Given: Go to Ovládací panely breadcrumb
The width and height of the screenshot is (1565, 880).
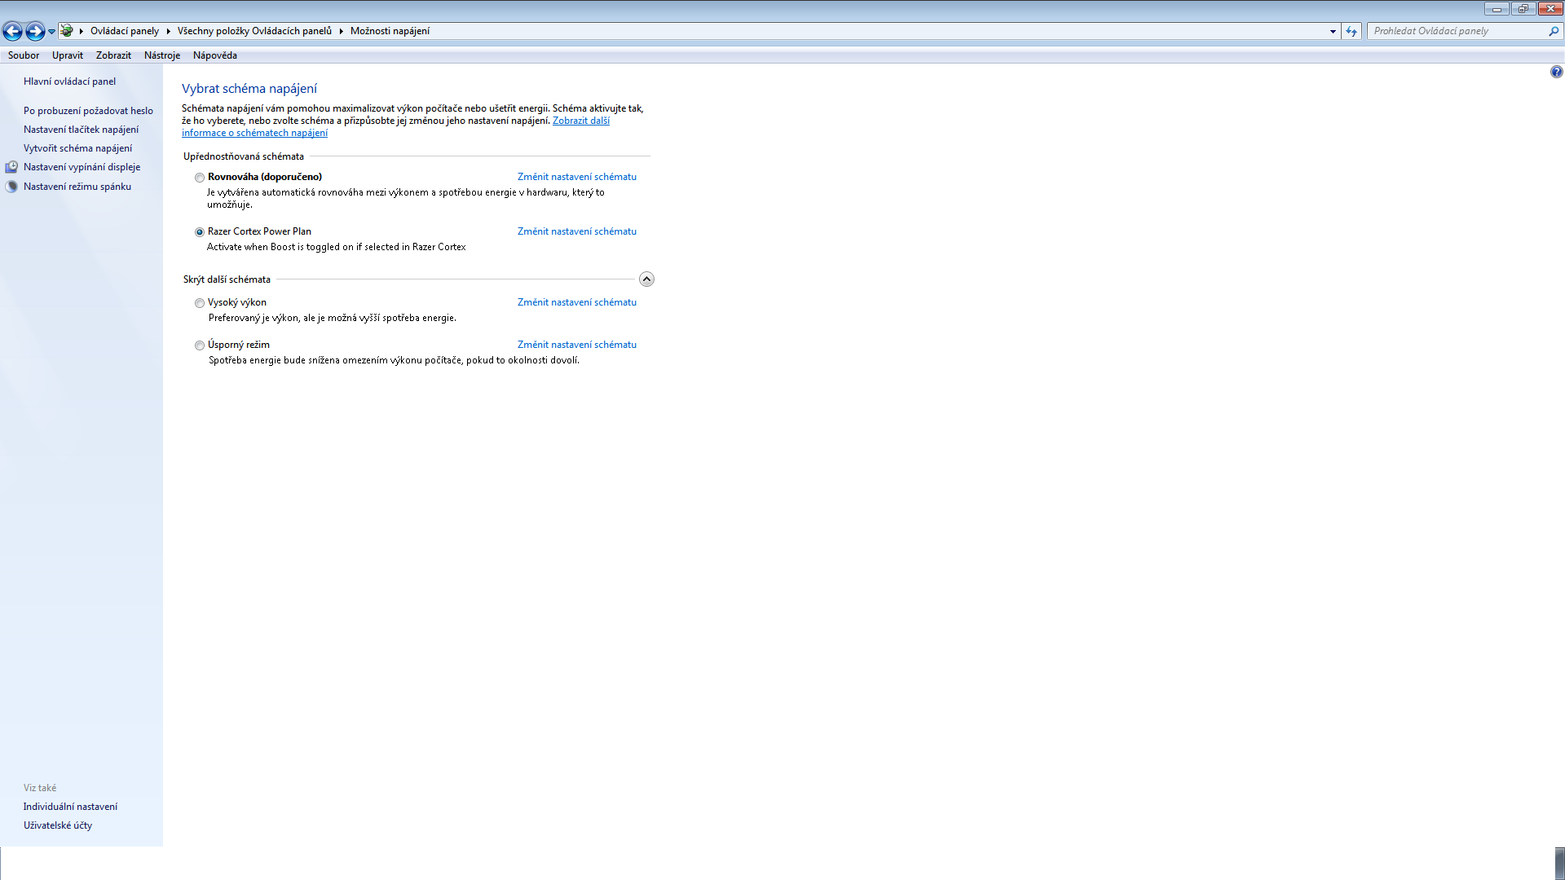Looking at the screenshot, I should click(125, 31).
